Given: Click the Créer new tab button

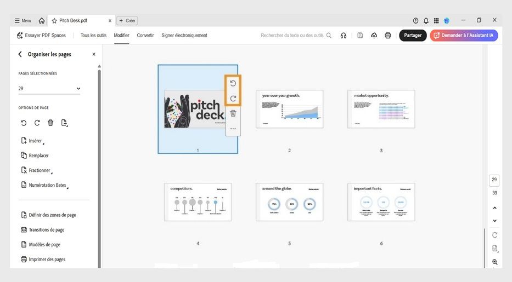Looking at the screenshot, I should [127, 20].
